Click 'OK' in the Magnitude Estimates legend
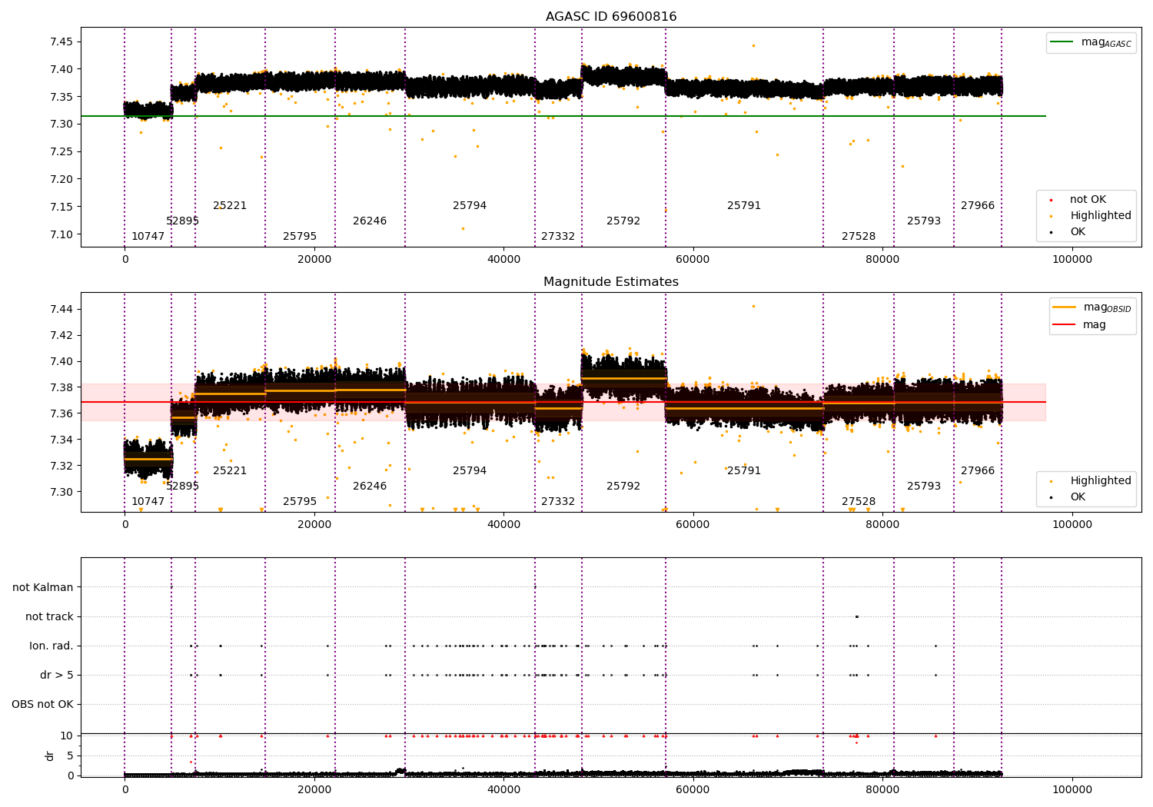The image size is (1153, 807). point(1078,497)
